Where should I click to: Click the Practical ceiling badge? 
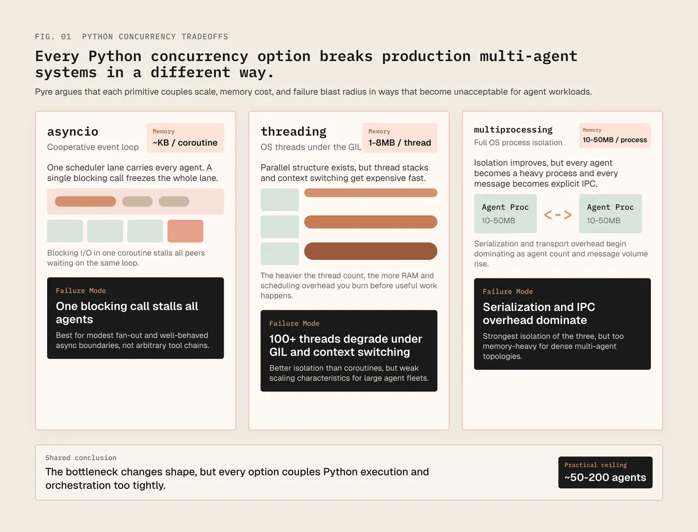pyautogui.click(x=605, y=472)
